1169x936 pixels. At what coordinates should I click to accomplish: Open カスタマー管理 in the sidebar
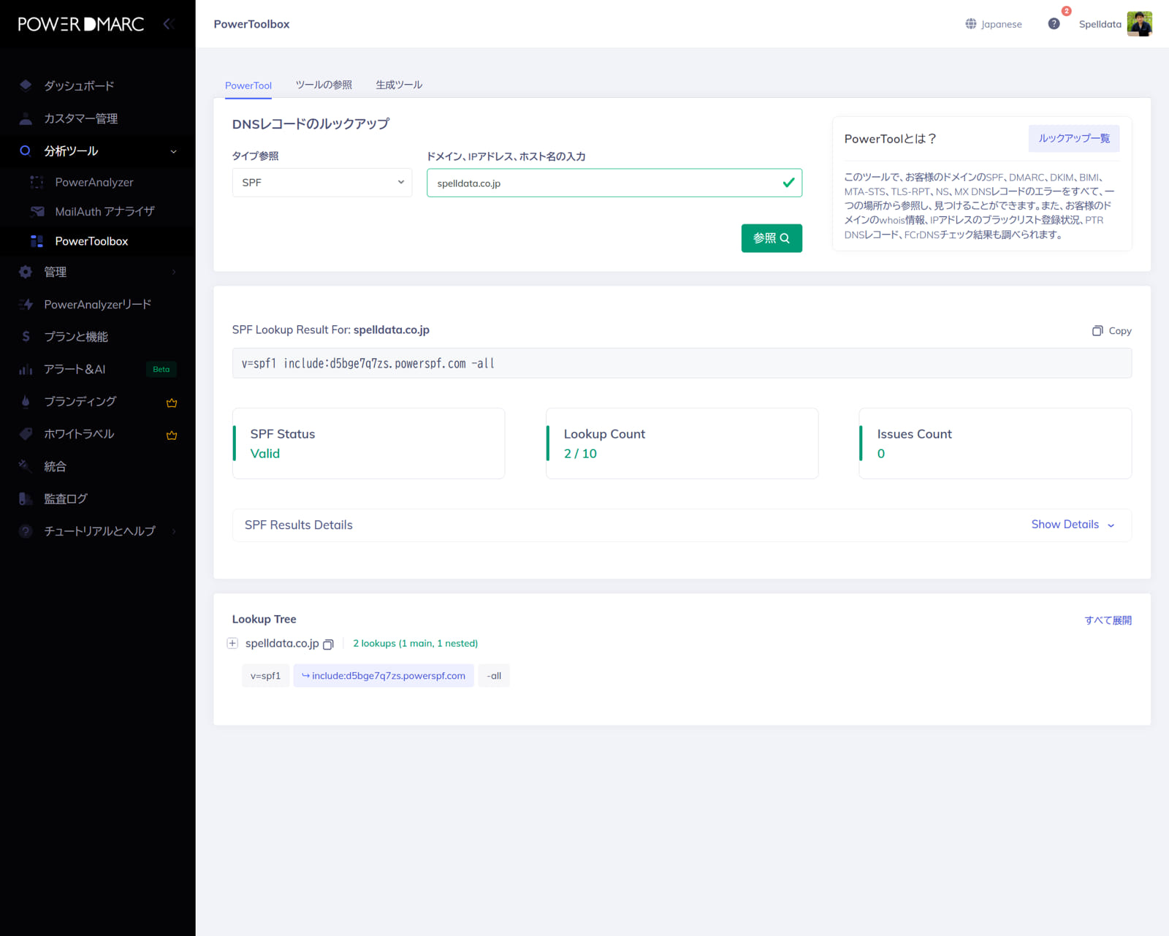pyautogui.click(x=80, y=118)
